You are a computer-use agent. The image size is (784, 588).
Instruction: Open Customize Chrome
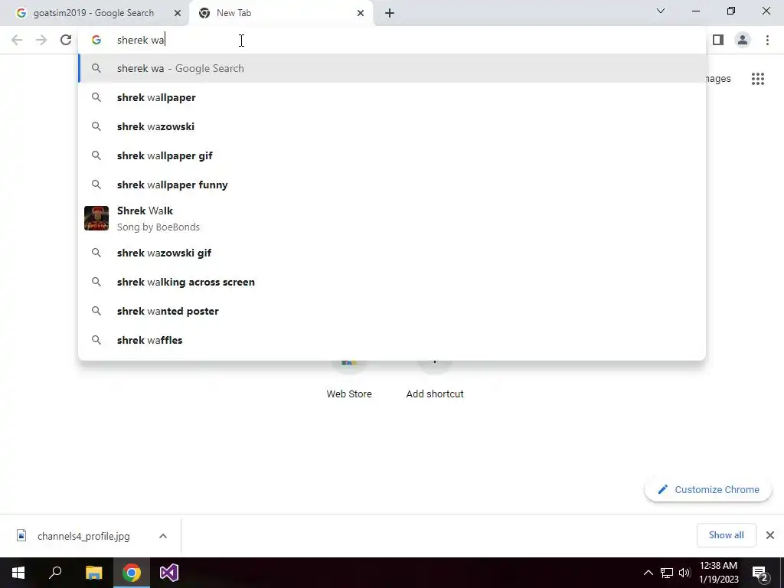708,489
